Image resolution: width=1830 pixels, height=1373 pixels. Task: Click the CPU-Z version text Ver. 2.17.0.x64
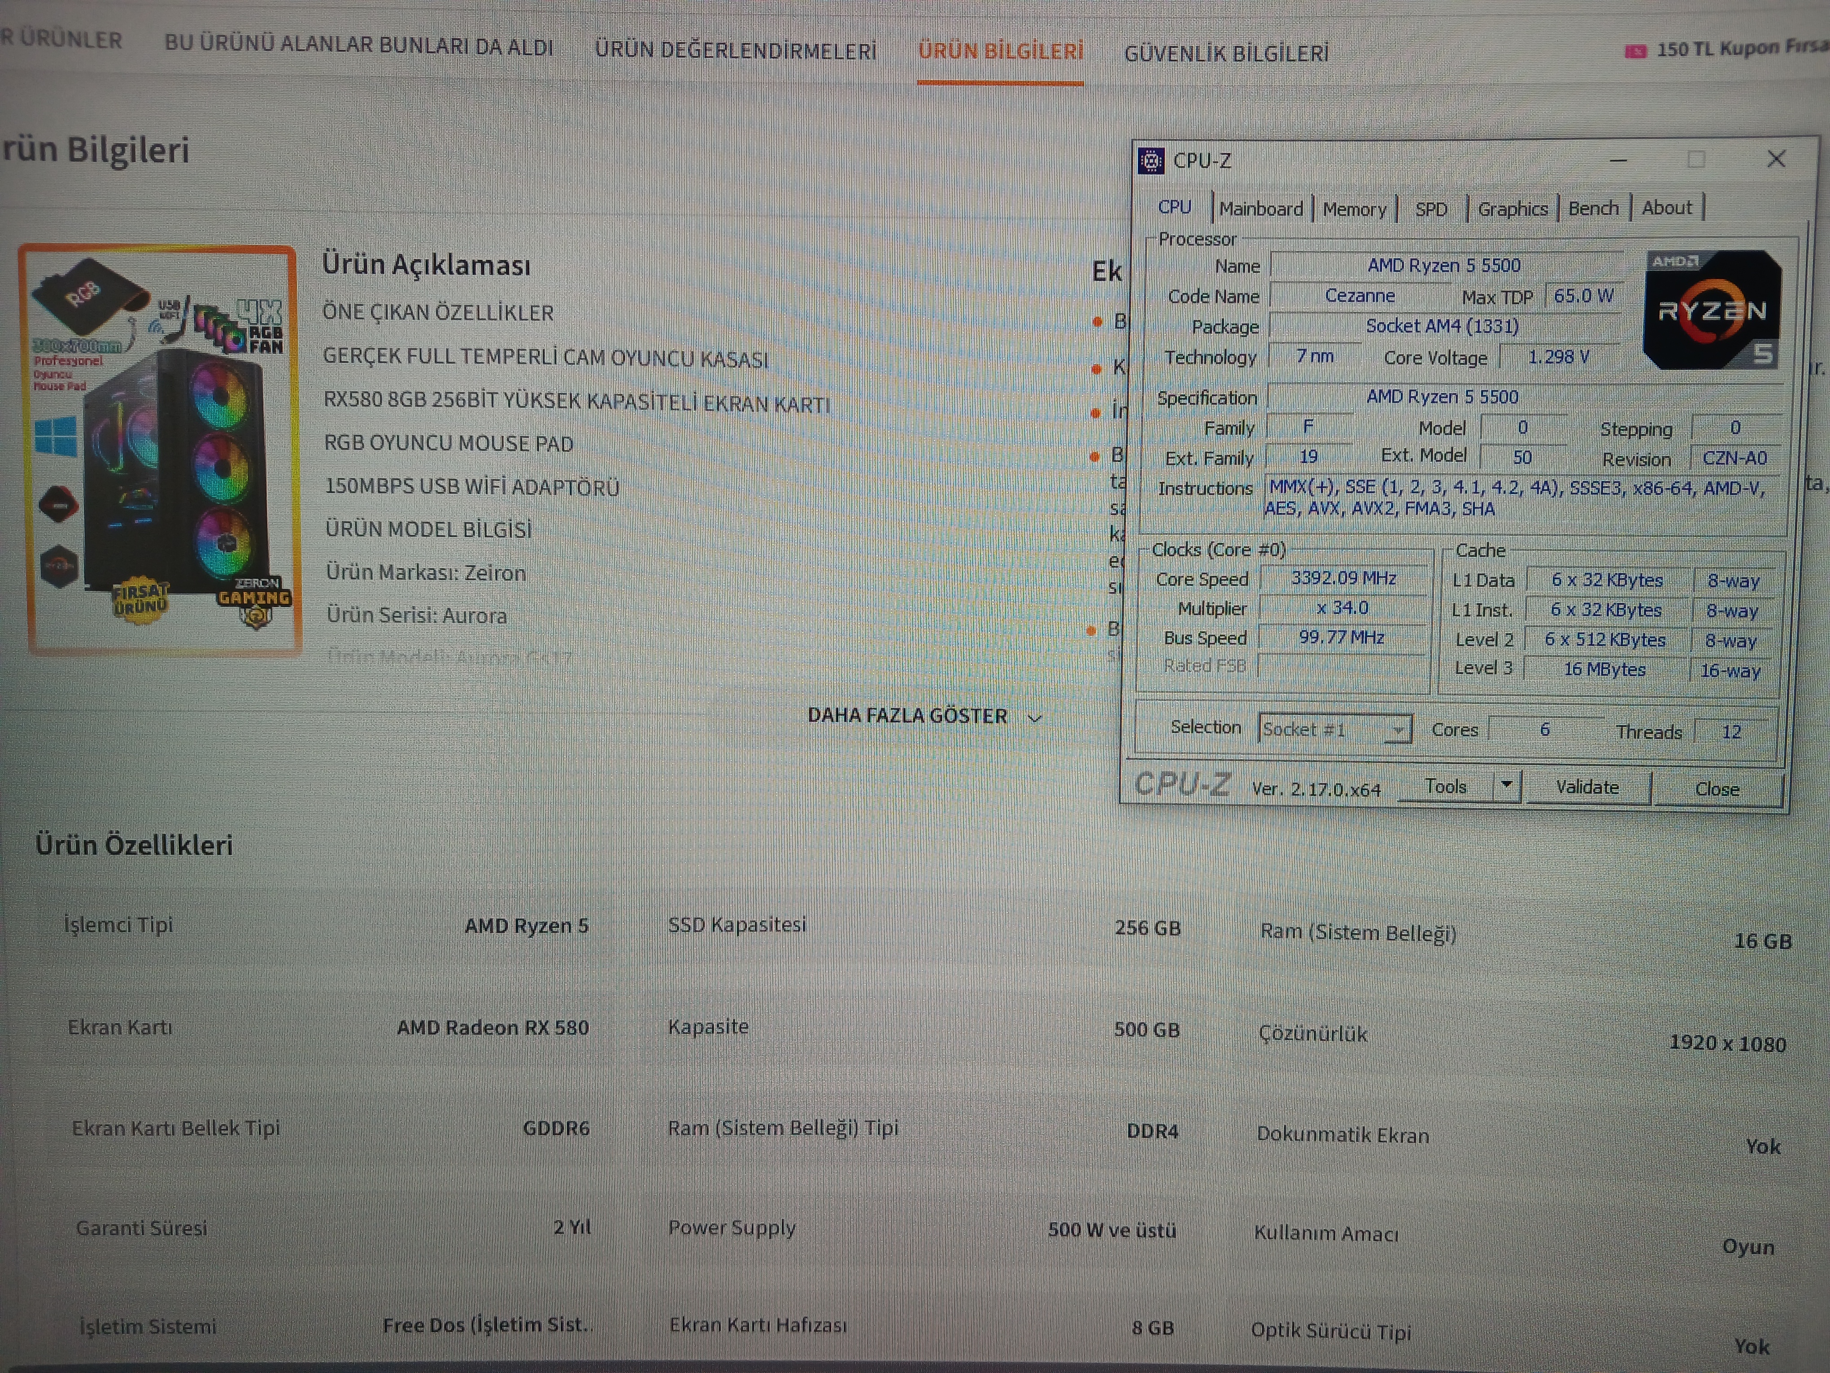[1316, 790]
